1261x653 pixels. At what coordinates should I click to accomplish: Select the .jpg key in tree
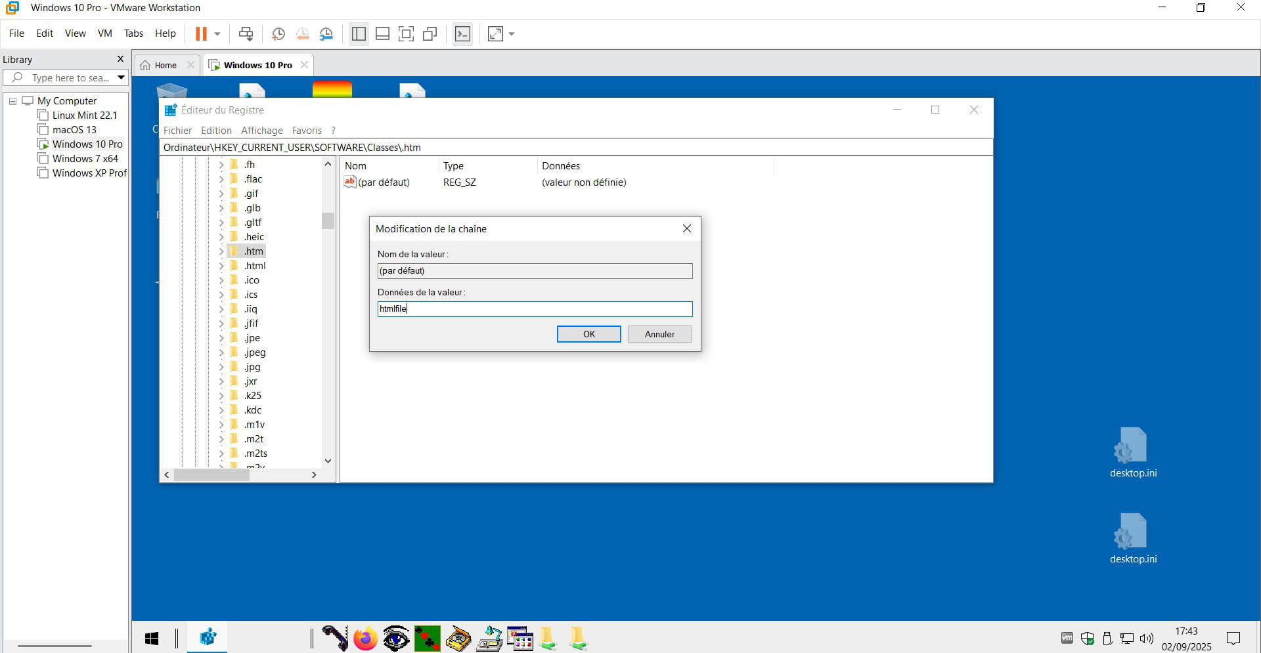coord(252,367)
